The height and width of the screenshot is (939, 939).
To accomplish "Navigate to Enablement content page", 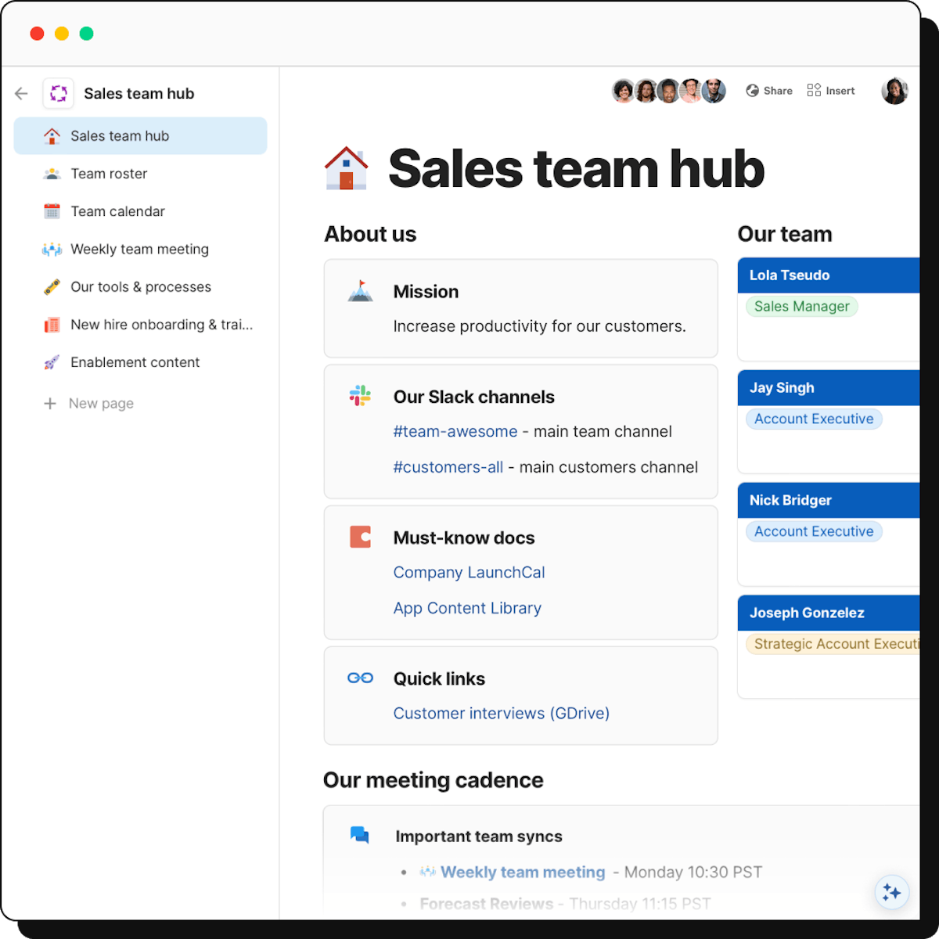I will tap(135, 362).
